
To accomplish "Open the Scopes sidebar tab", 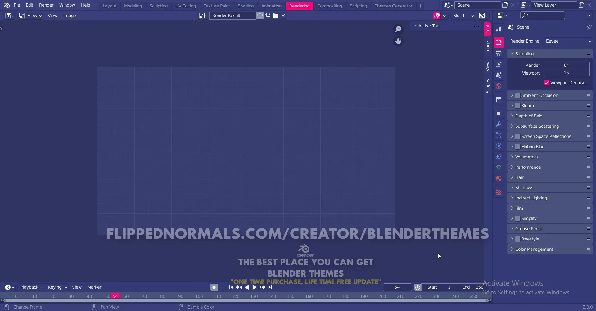I will (x=488, y=86).
